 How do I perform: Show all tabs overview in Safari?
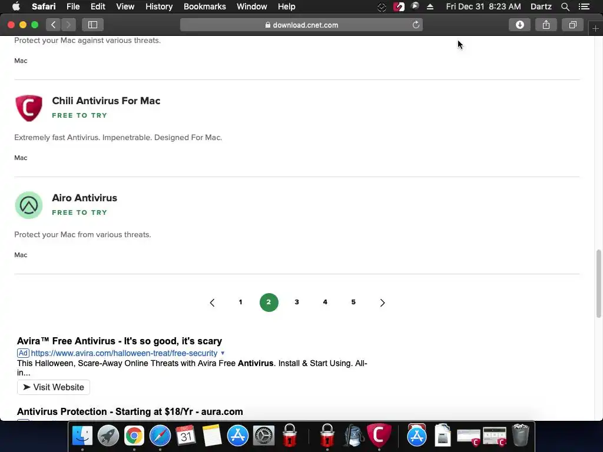572,25
